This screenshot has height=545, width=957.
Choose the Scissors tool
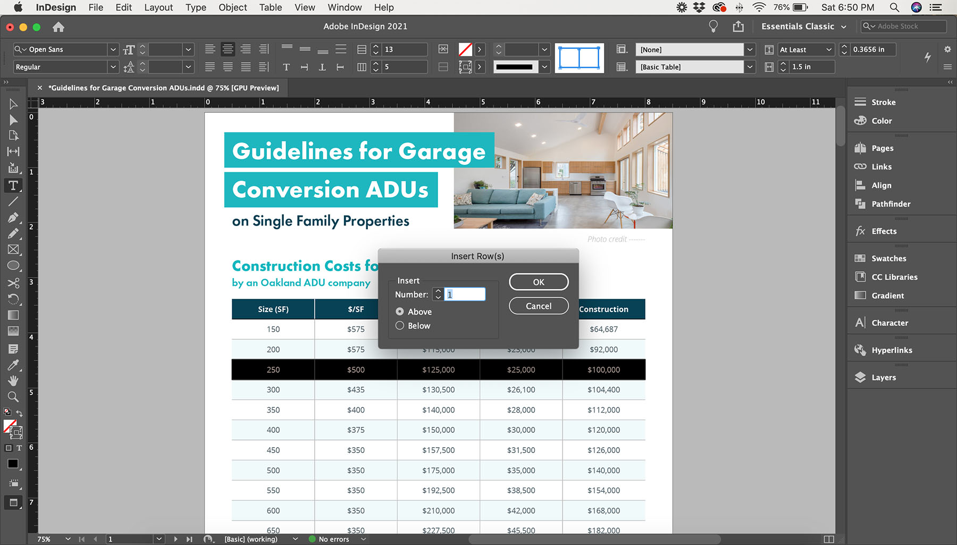pos(13,283)
